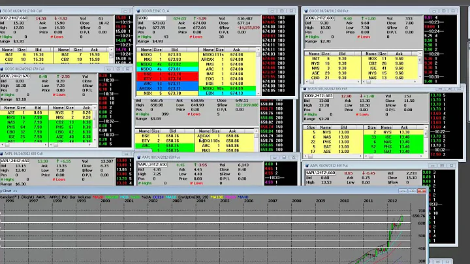Click the MA20 indicator in the chart legend

[98, 197]
